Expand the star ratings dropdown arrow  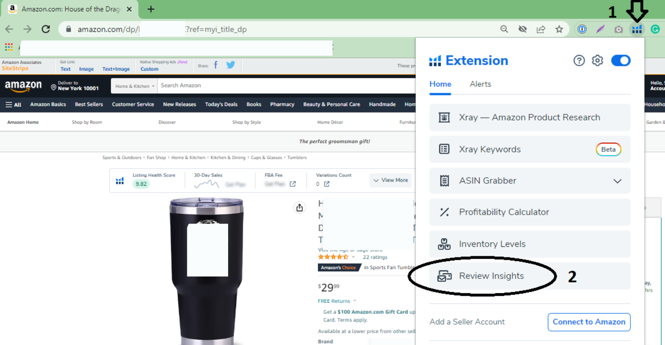(x=353, y=257)
